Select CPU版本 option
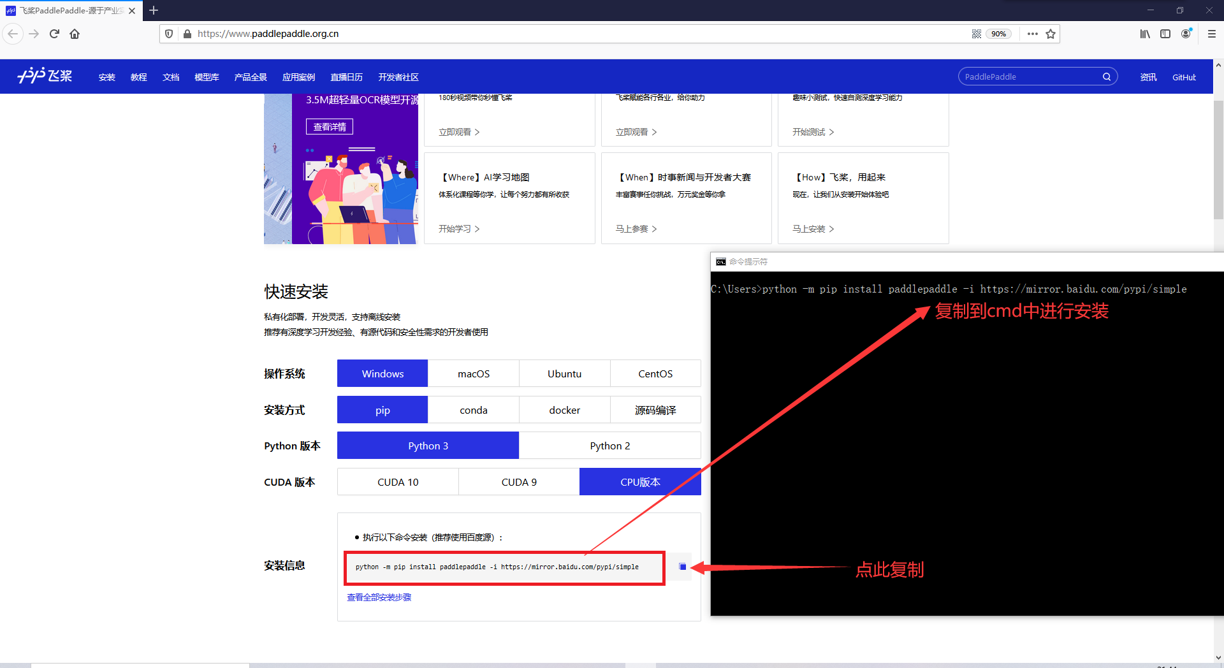 coord(640,482)
